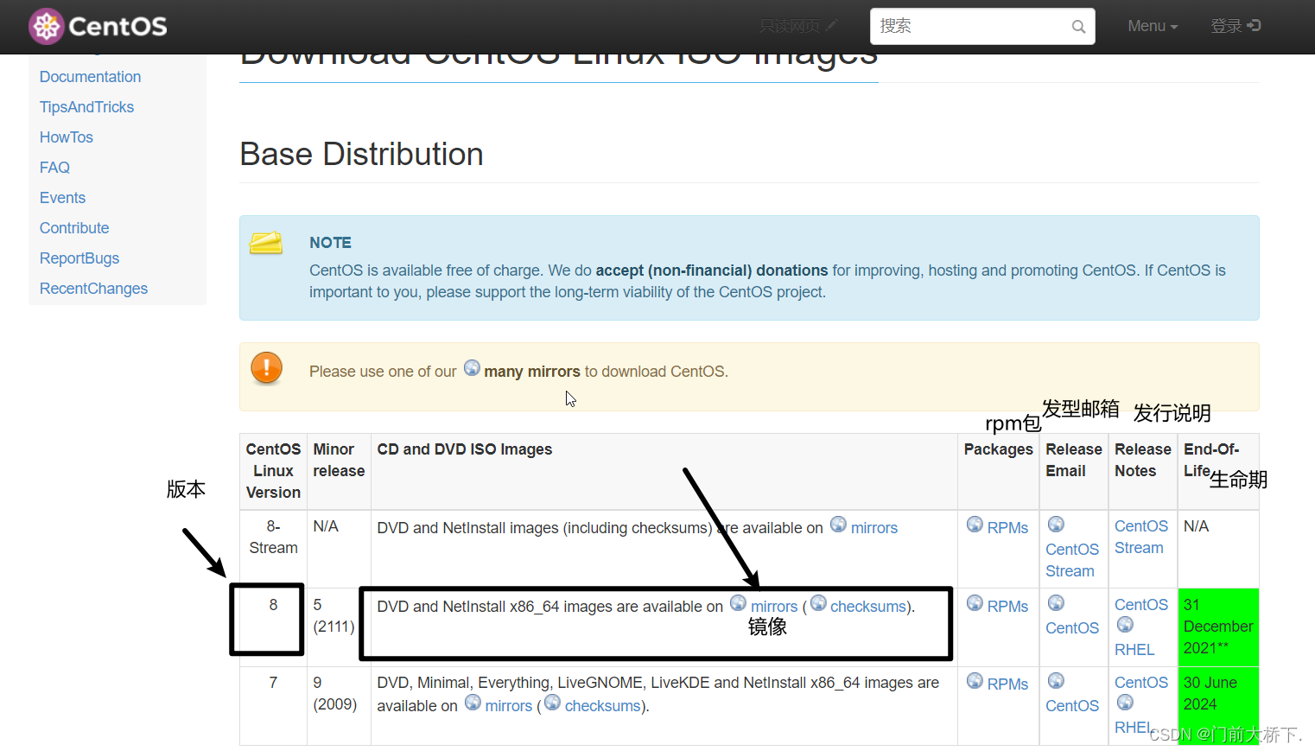Click globe icon before 'many mirrors'
The image size is (1315, 751).
click(x=472, y=367)
